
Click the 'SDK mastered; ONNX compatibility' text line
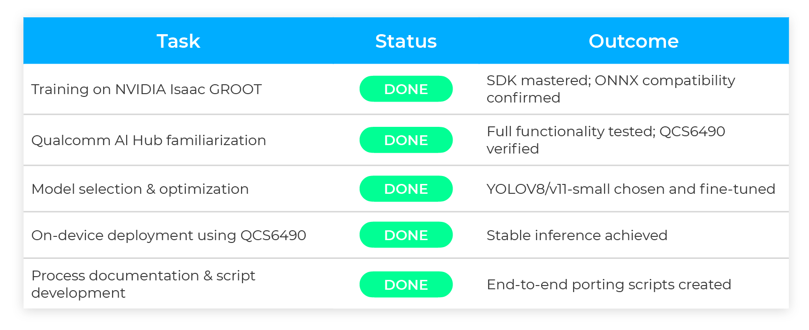(611, 81)
